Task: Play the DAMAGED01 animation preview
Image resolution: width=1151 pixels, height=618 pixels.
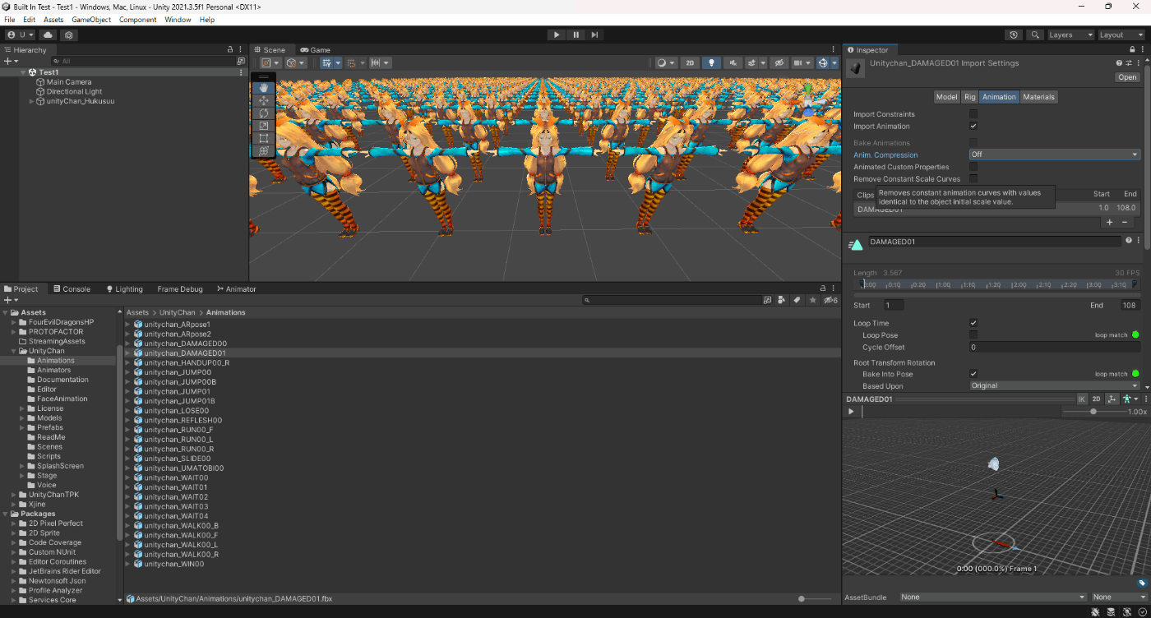Action: pos(851,412)
